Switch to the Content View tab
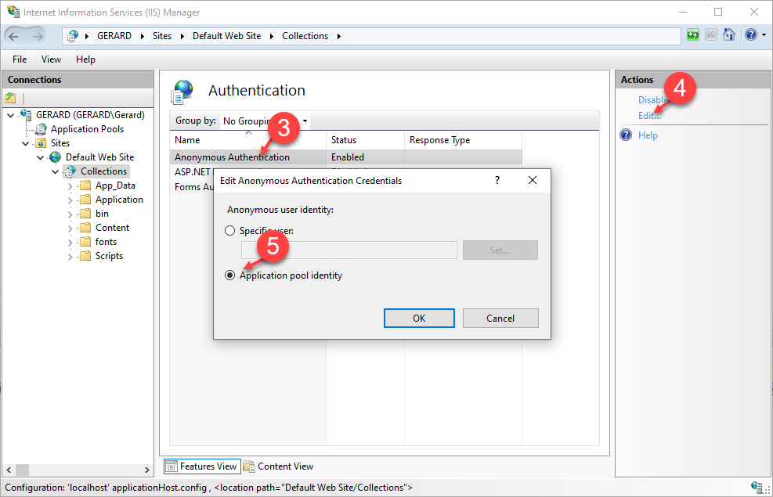This screenshot has width=773, height=497. [x=278, y=466]
